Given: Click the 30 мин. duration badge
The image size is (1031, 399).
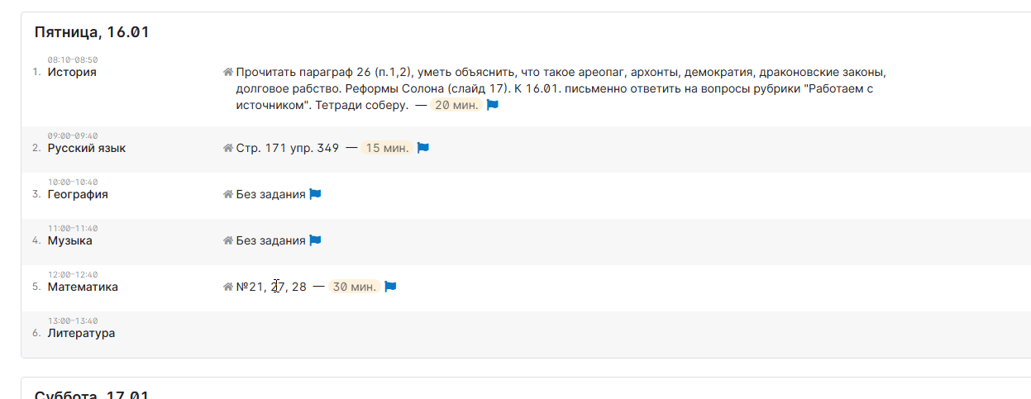Looking at the screenshot, I should (x=355, y=287).
